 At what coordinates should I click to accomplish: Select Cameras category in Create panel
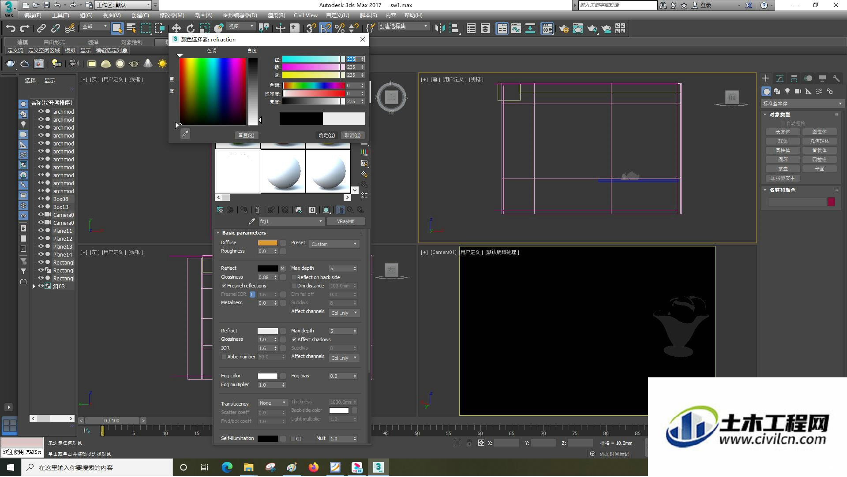coord(798,91)
